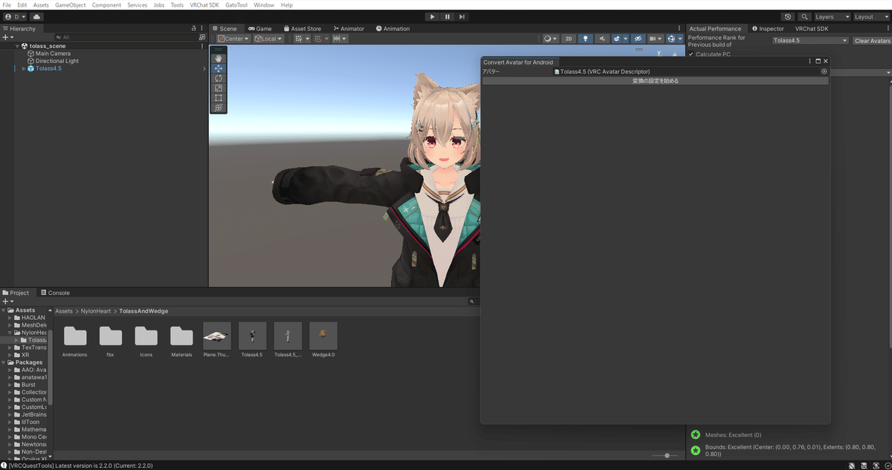Open the account D dropdown
The height and width of the screenshot is (470, 892).
[16, 16]
